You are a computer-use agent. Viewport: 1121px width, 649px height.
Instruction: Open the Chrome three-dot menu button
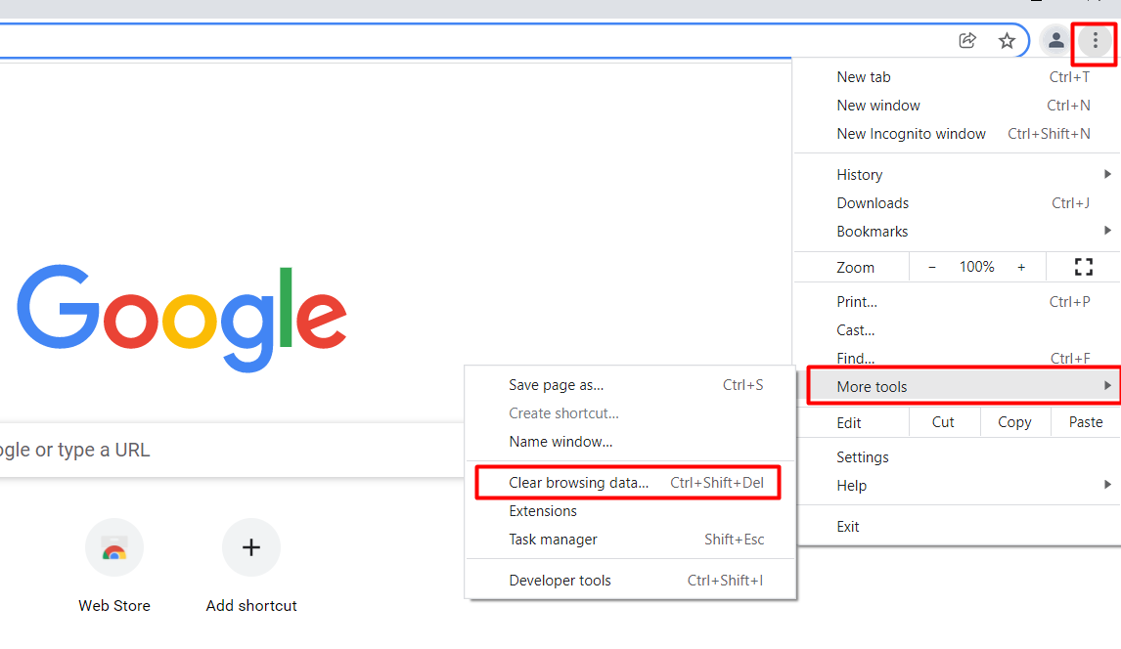coord(1095,41)
